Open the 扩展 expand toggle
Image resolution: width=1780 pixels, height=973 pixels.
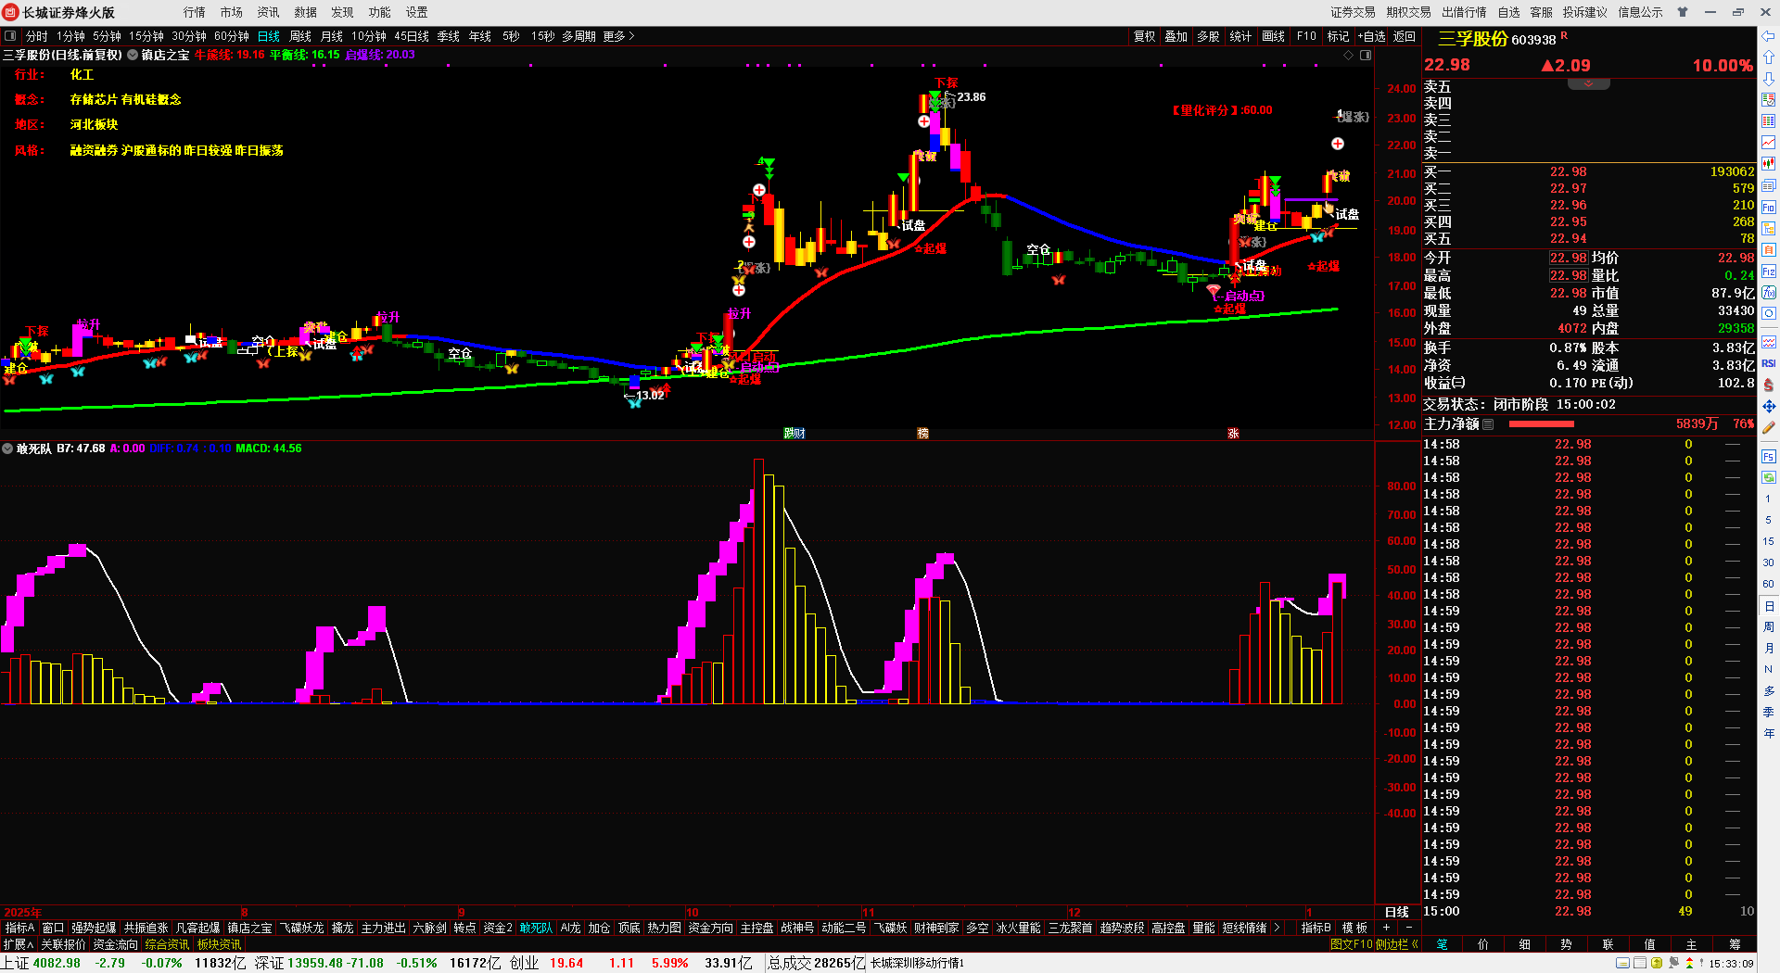(18, 944)
